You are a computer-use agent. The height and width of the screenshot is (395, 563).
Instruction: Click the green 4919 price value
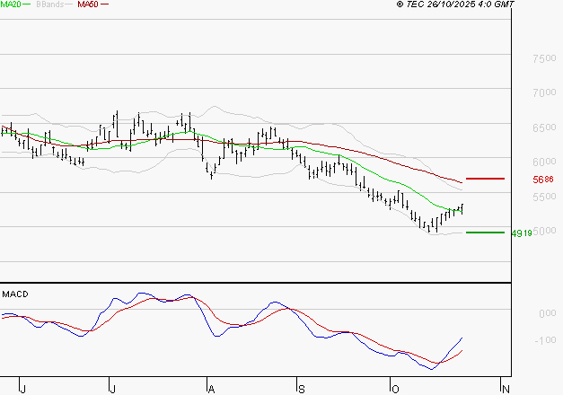point(521,233)
